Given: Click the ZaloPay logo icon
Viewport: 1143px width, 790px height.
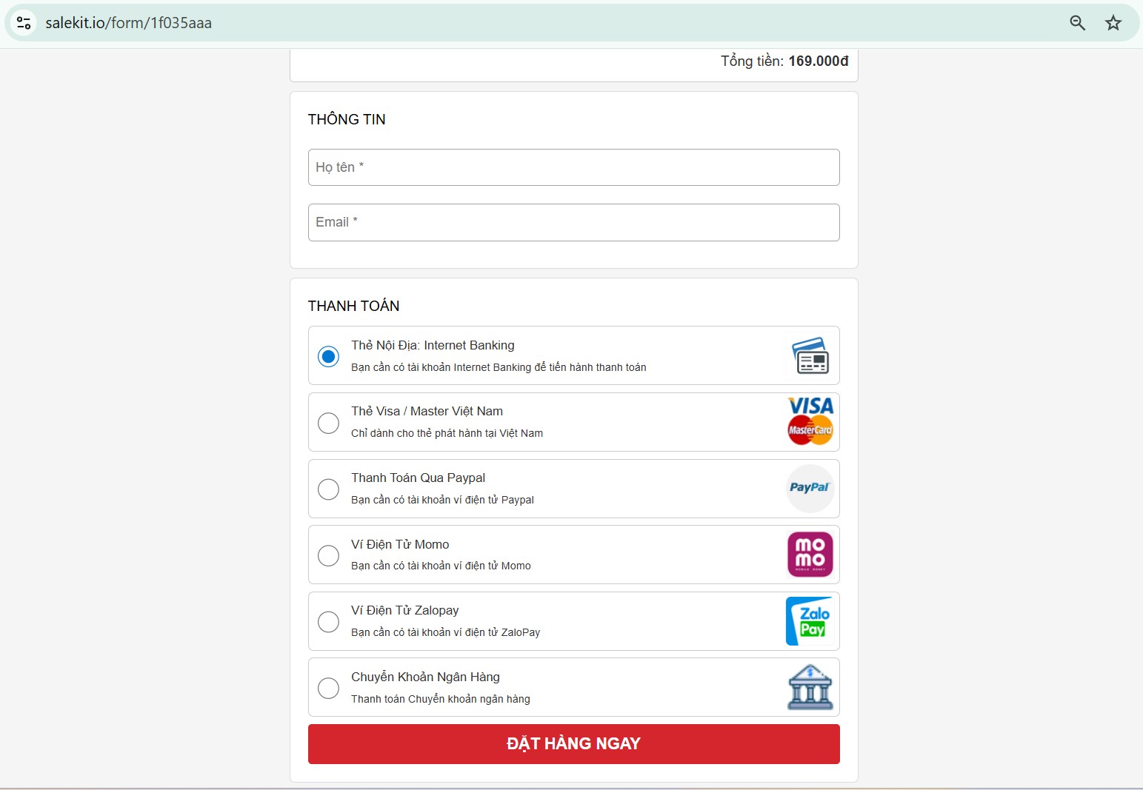Looking at the screenshot, I should tap(810, 621).
